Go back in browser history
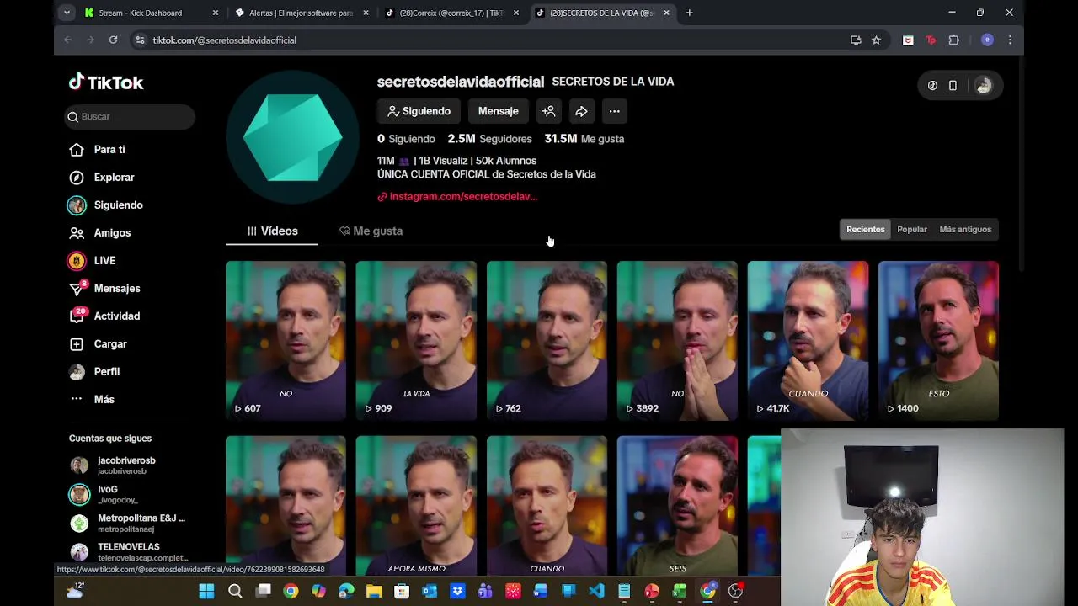 click(68, 40)
